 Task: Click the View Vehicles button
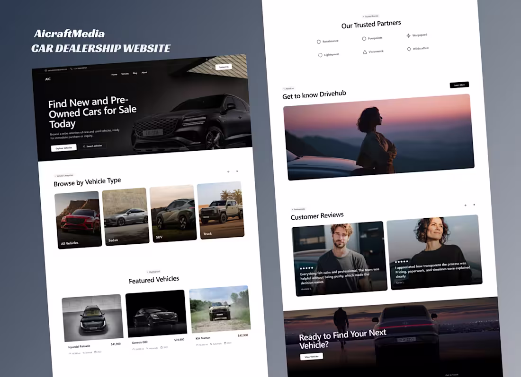(311, 357)
